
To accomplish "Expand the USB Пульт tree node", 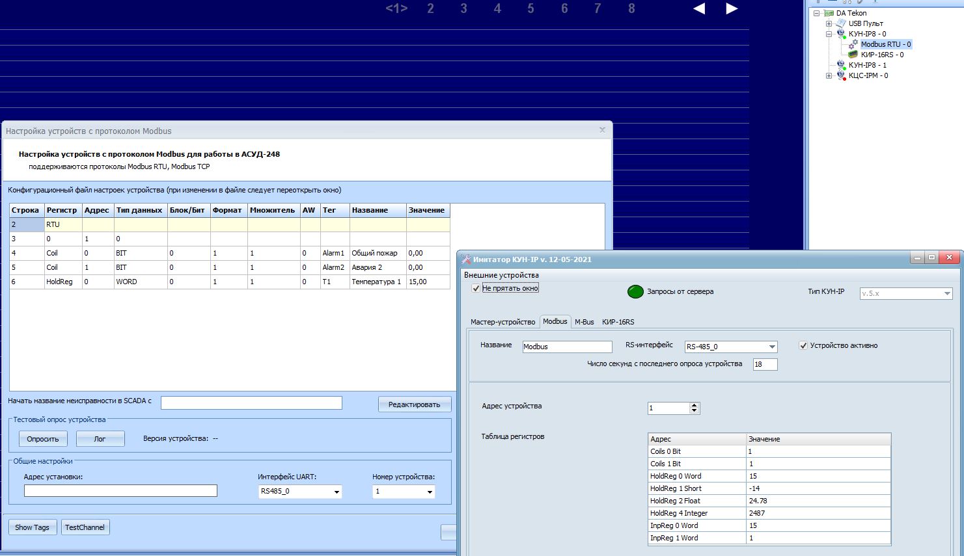I will [829, 23].
